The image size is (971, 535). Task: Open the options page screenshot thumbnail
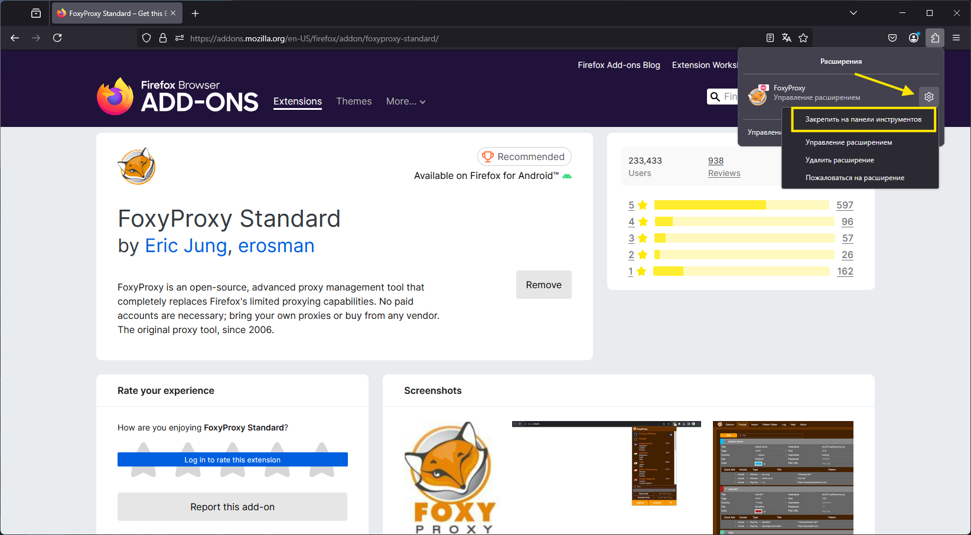(783, 478)
